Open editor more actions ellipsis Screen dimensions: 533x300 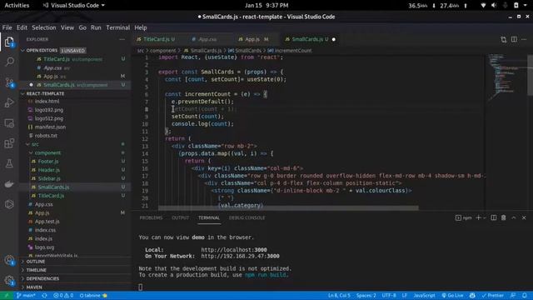point(524,39)
